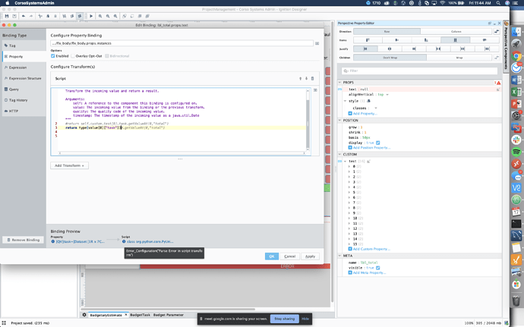Collapse the CUSTOM section

340,154
